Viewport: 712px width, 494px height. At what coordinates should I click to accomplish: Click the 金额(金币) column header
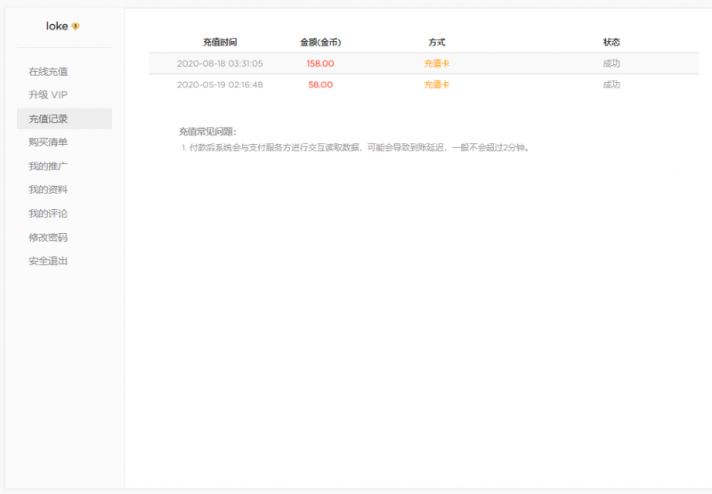point(320,43)
